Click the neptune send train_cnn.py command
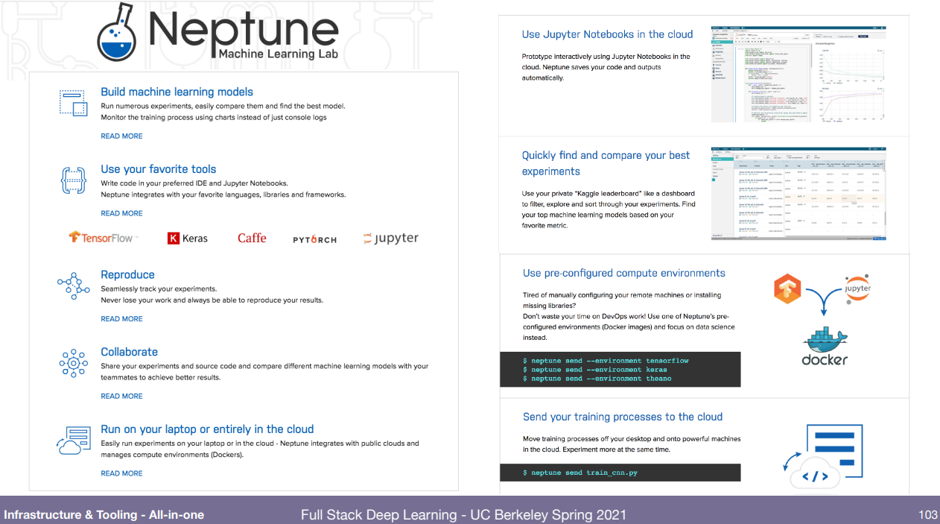The width and height of the screenshot is (940, 524). click(x=580, y=473)
